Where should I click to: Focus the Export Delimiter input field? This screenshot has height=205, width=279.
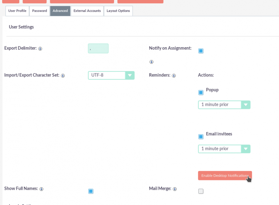coord(98,48)
